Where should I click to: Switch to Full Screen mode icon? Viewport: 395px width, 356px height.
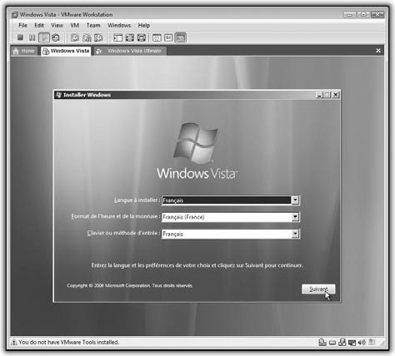[130, 37]
